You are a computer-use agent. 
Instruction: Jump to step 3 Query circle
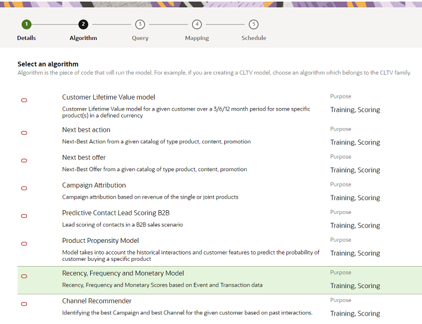tap(140, 24)
